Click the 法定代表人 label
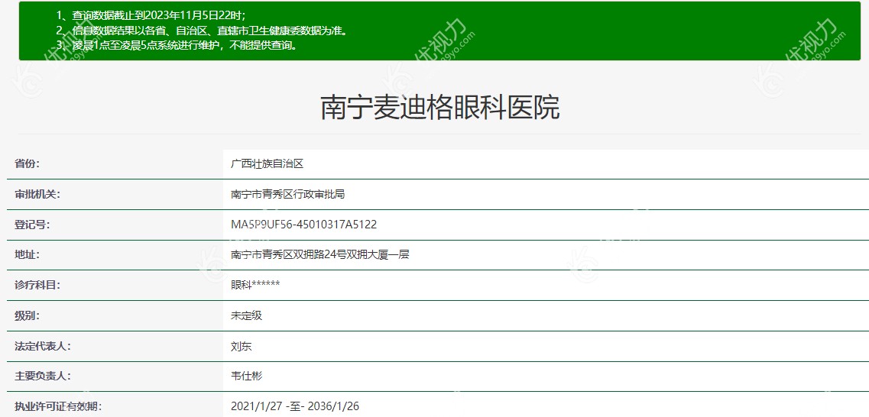 point(43,346)
